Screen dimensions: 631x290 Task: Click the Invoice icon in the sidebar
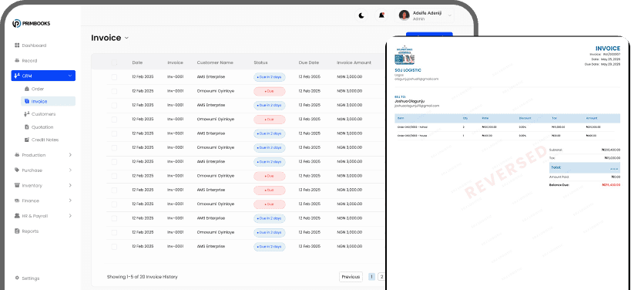click(x=27, y=102)
